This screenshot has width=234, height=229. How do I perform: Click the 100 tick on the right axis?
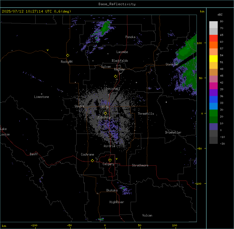(x=199, y=43)
